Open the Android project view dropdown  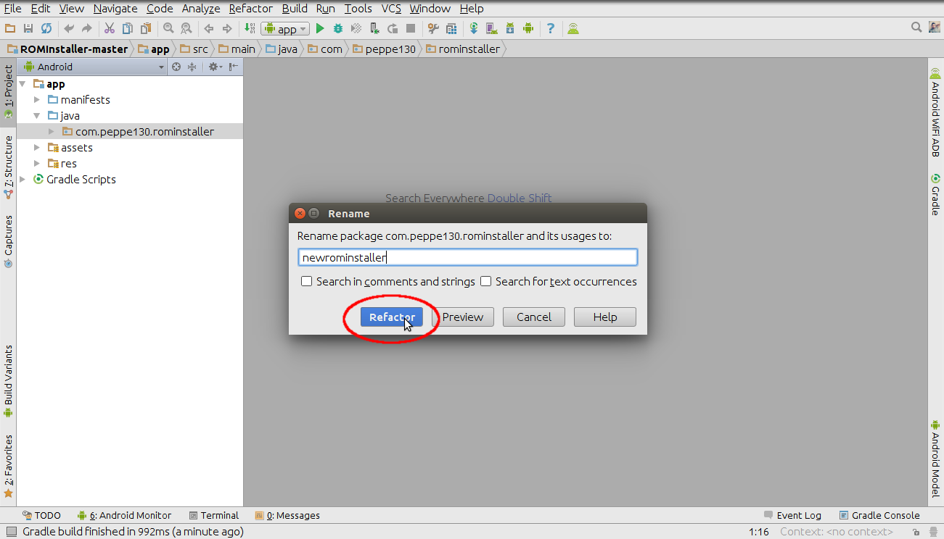coord(94,67)
